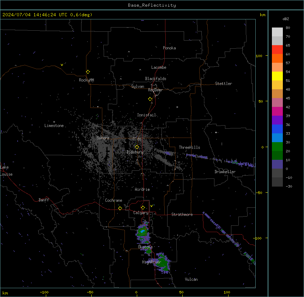This screenshot has height=297, width=304.
Task: Select the Drumheller label
Action: tap(225, 172)
